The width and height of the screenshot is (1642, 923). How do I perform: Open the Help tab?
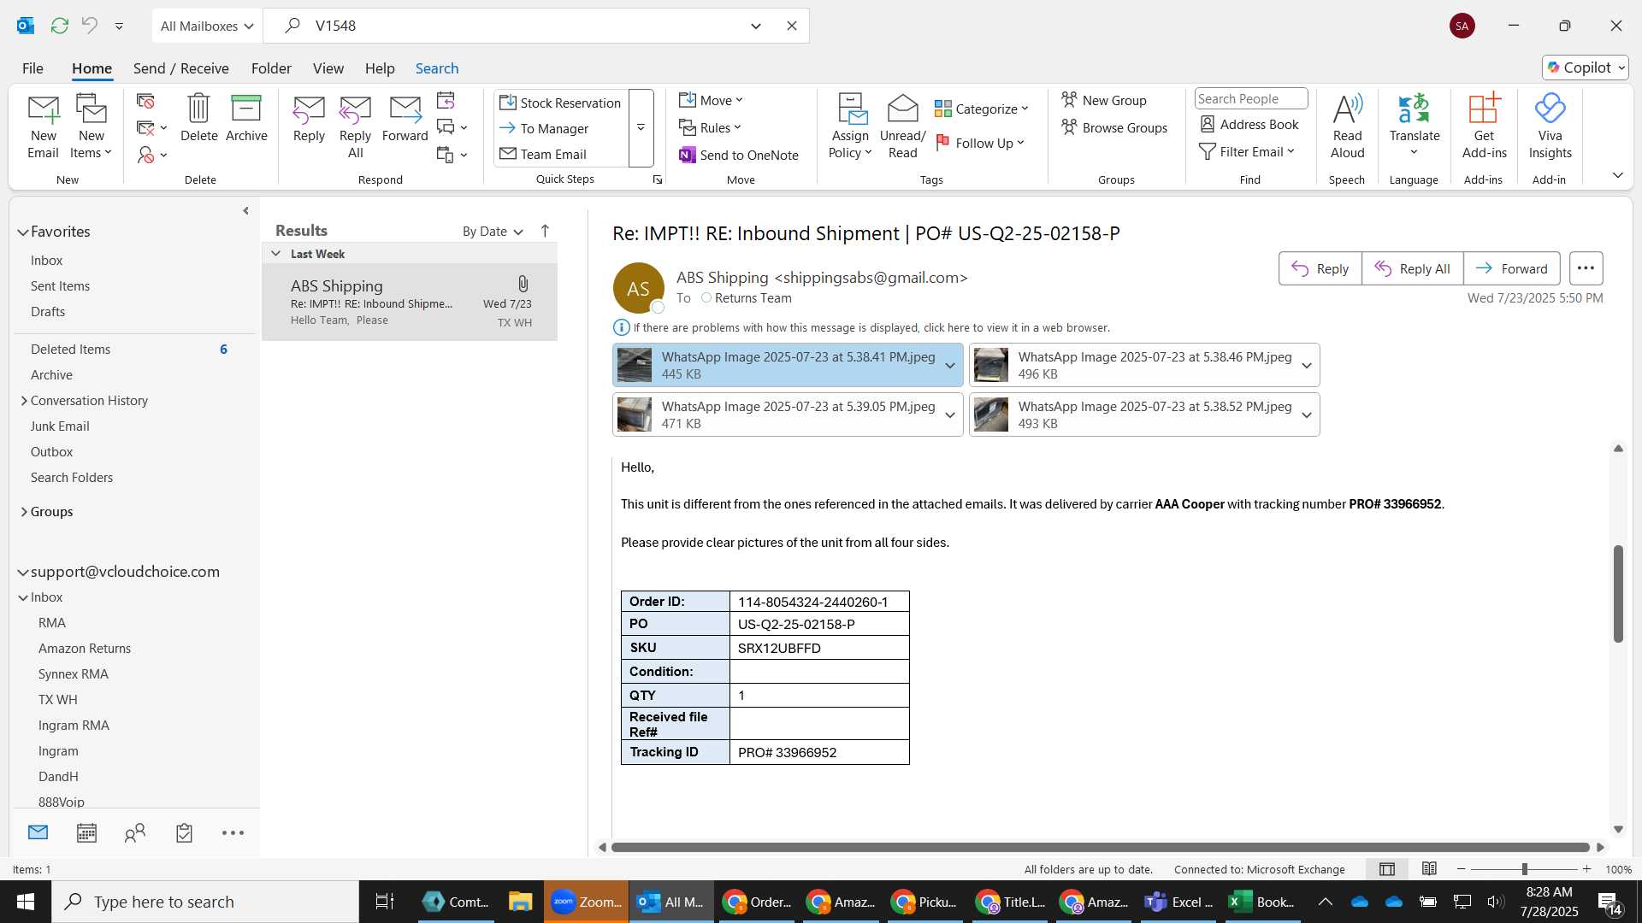(380, 68)
